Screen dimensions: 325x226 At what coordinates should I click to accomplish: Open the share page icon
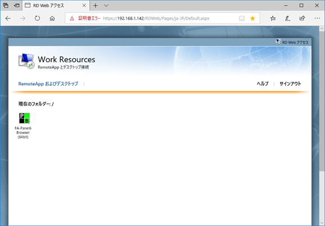coord(302,19)
